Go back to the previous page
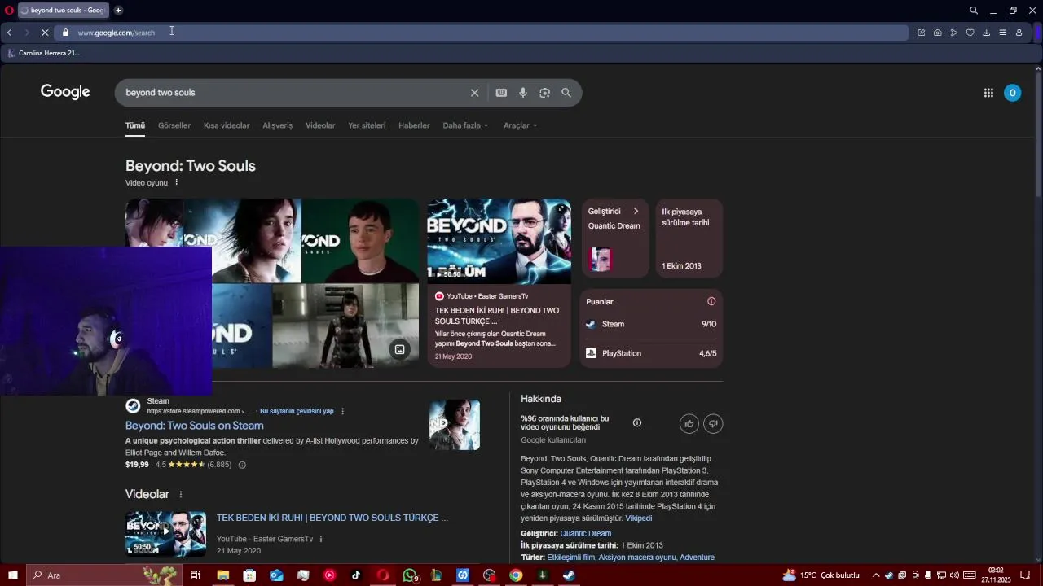This screenshot has width=1043, height=586. point(9,33)
